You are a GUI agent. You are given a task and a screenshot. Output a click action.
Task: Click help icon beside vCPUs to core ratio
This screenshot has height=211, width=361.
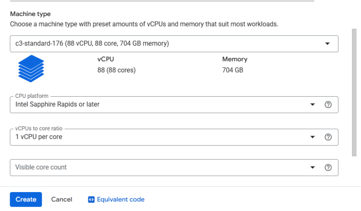[328, 137]
